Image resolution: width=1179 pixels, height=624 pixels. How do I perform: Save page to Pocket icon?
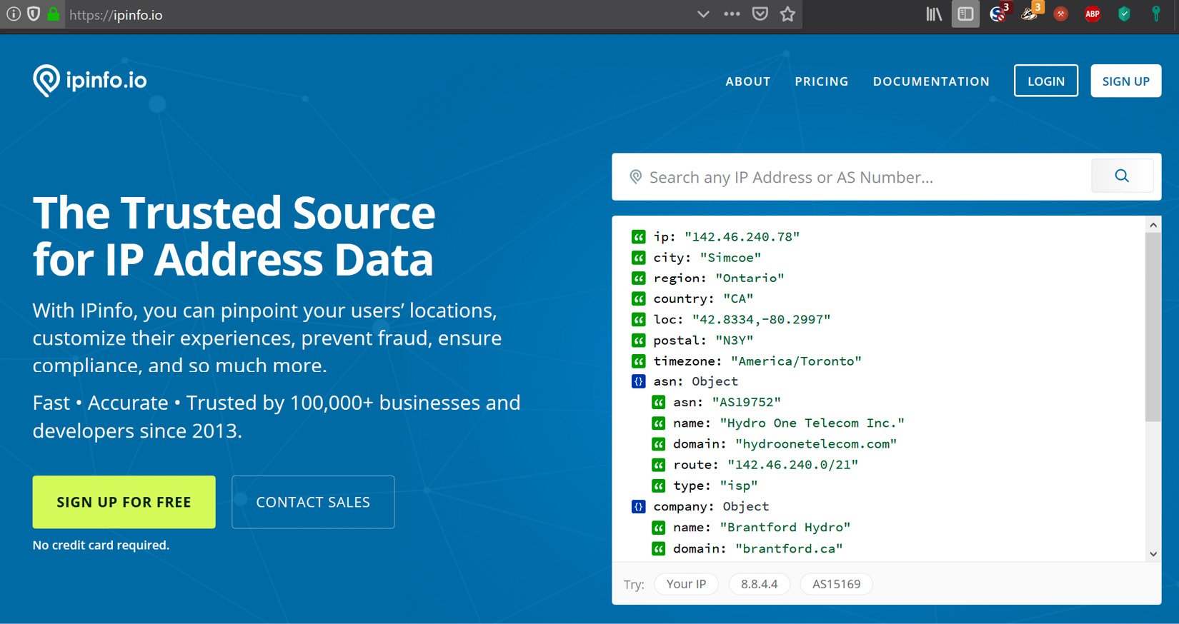coord(760,14)
